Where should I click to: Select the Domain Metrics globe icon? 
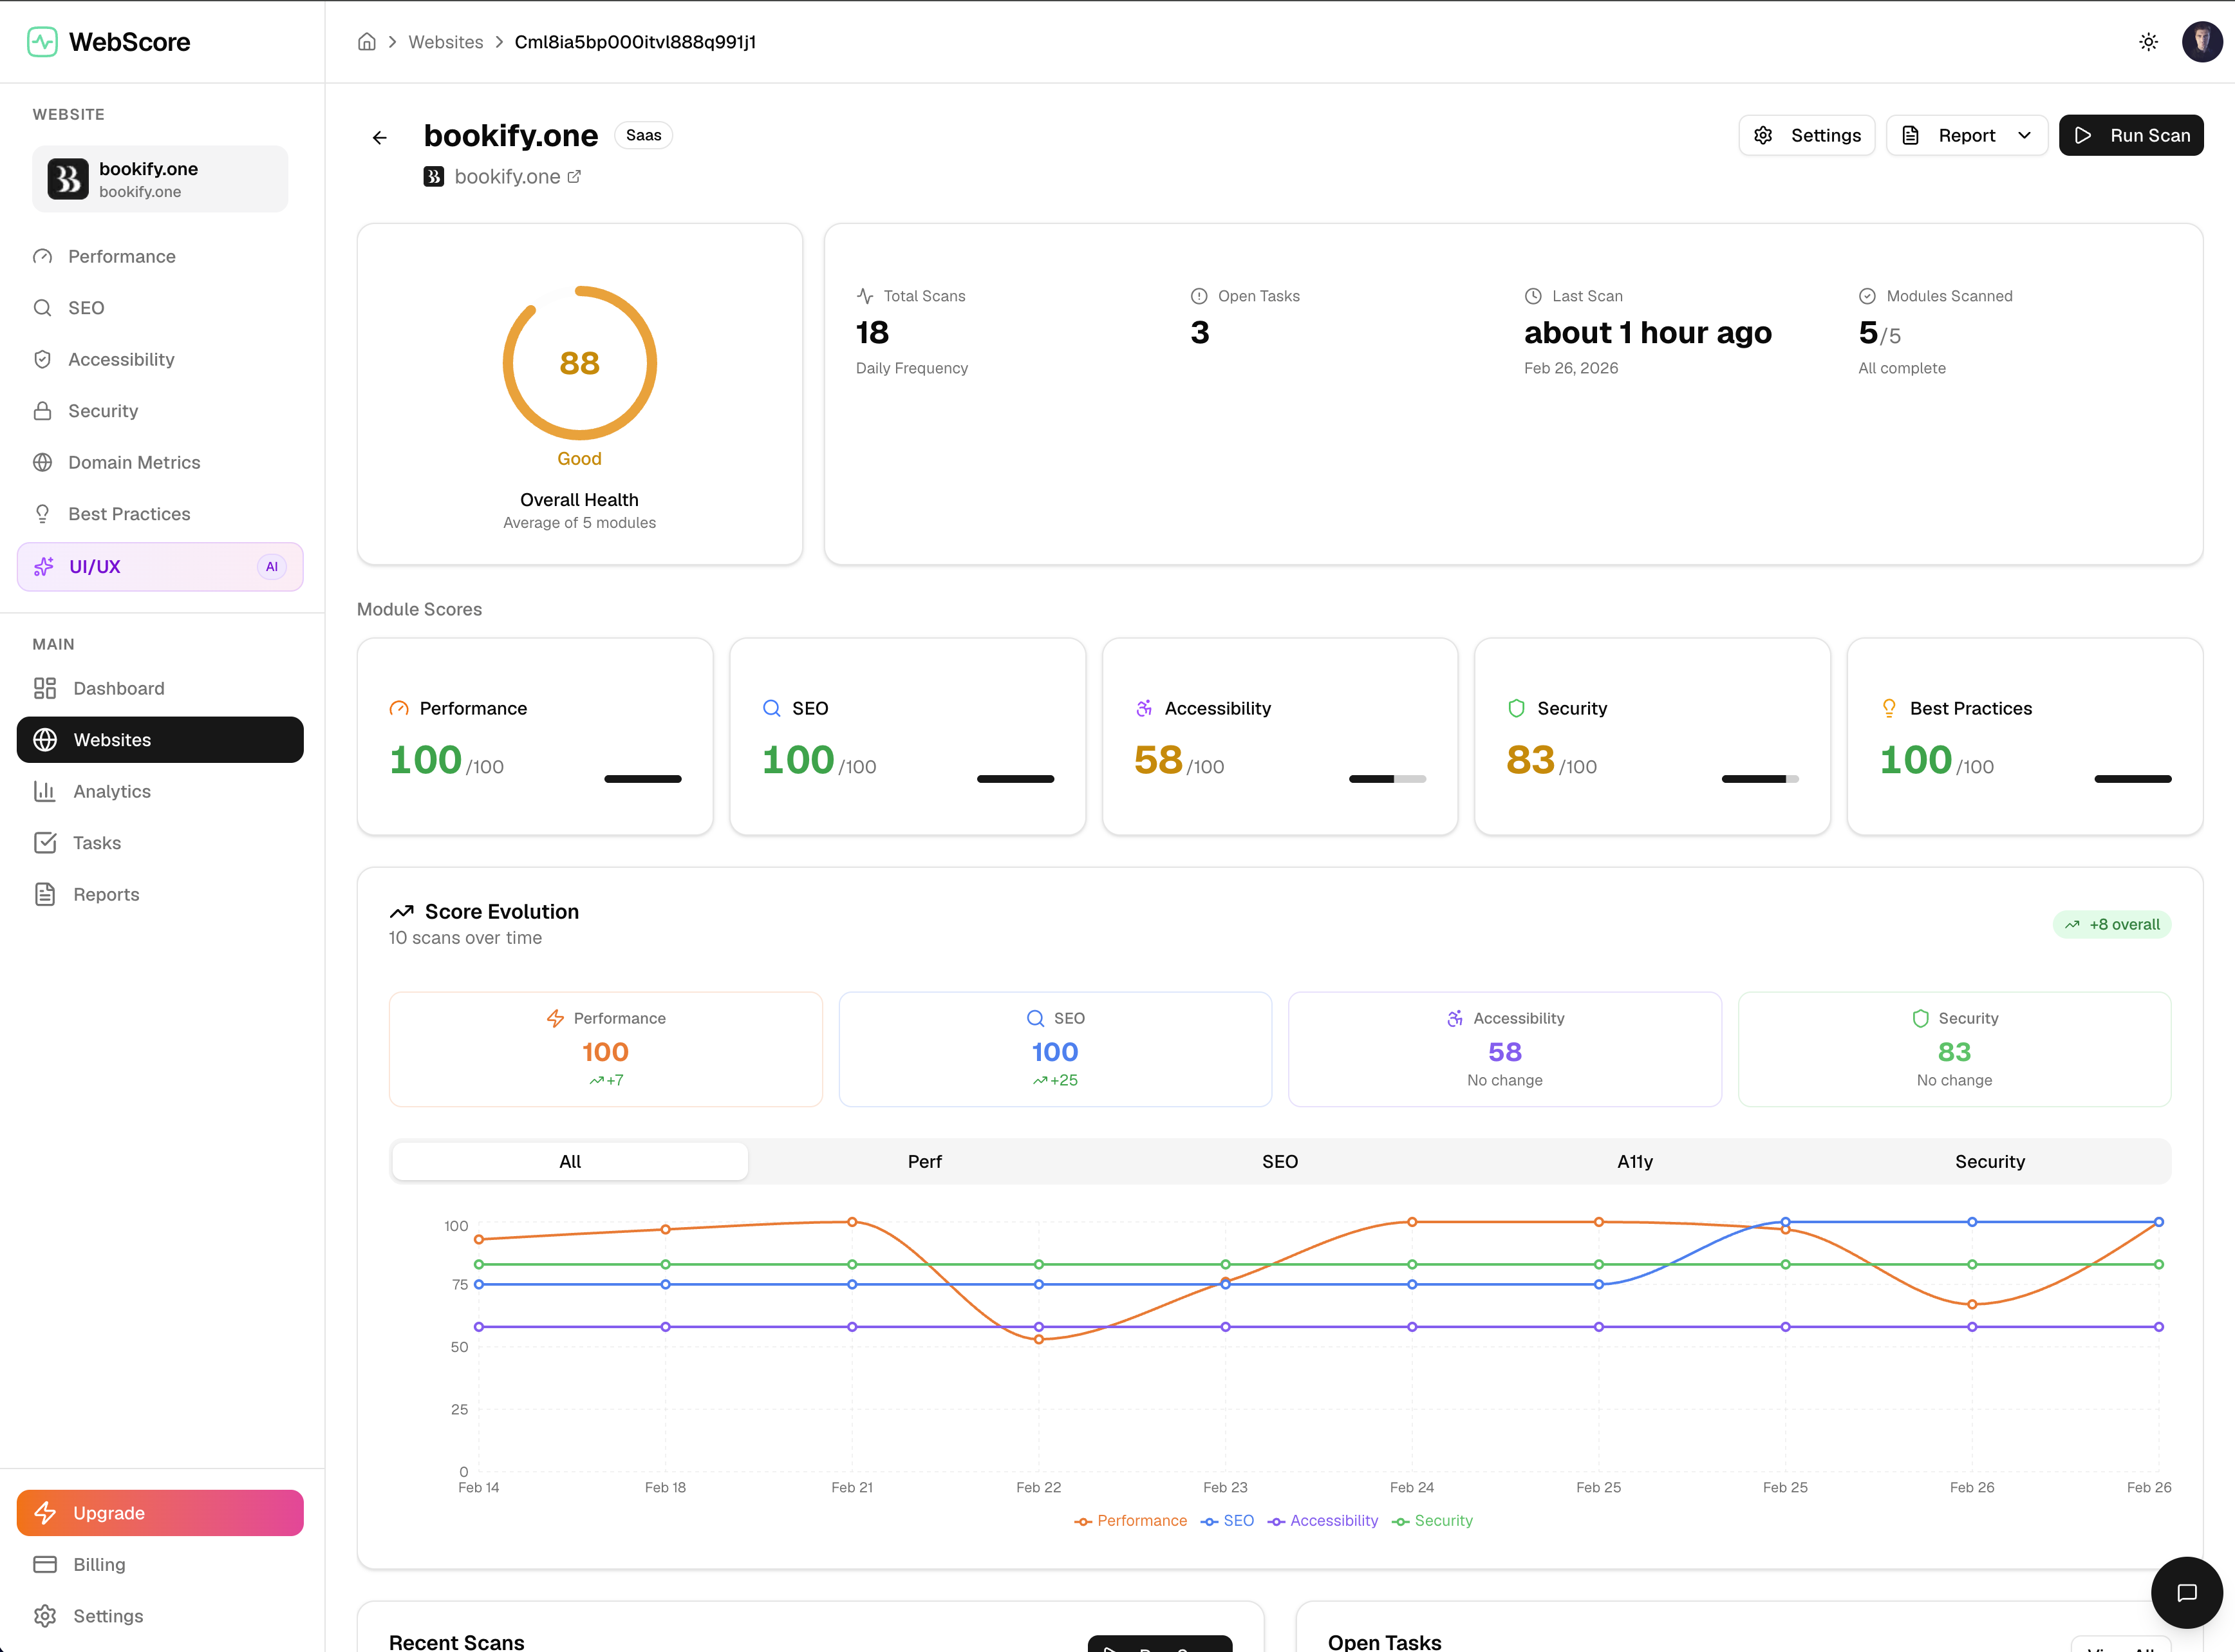43,462
